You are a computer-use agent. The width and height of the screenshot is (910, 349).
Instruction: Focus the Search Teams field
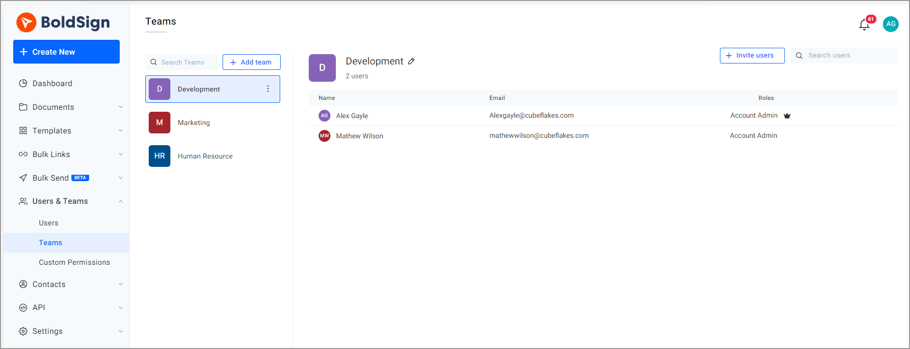pos(181,62)
